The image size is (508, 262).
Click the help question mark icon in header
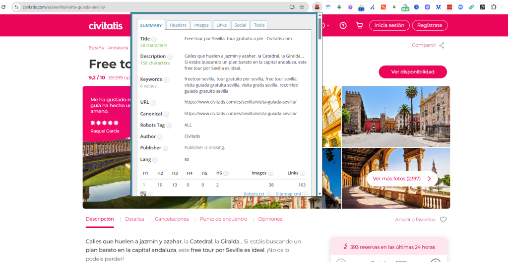coord(343,25)
